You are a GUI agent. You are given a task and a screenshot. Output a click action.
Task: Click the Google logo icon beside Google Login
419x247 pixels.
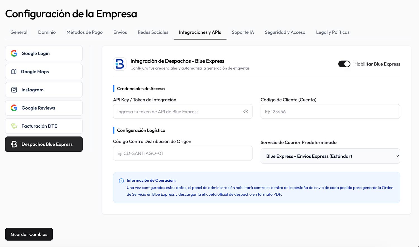click(x=14, y=53)
